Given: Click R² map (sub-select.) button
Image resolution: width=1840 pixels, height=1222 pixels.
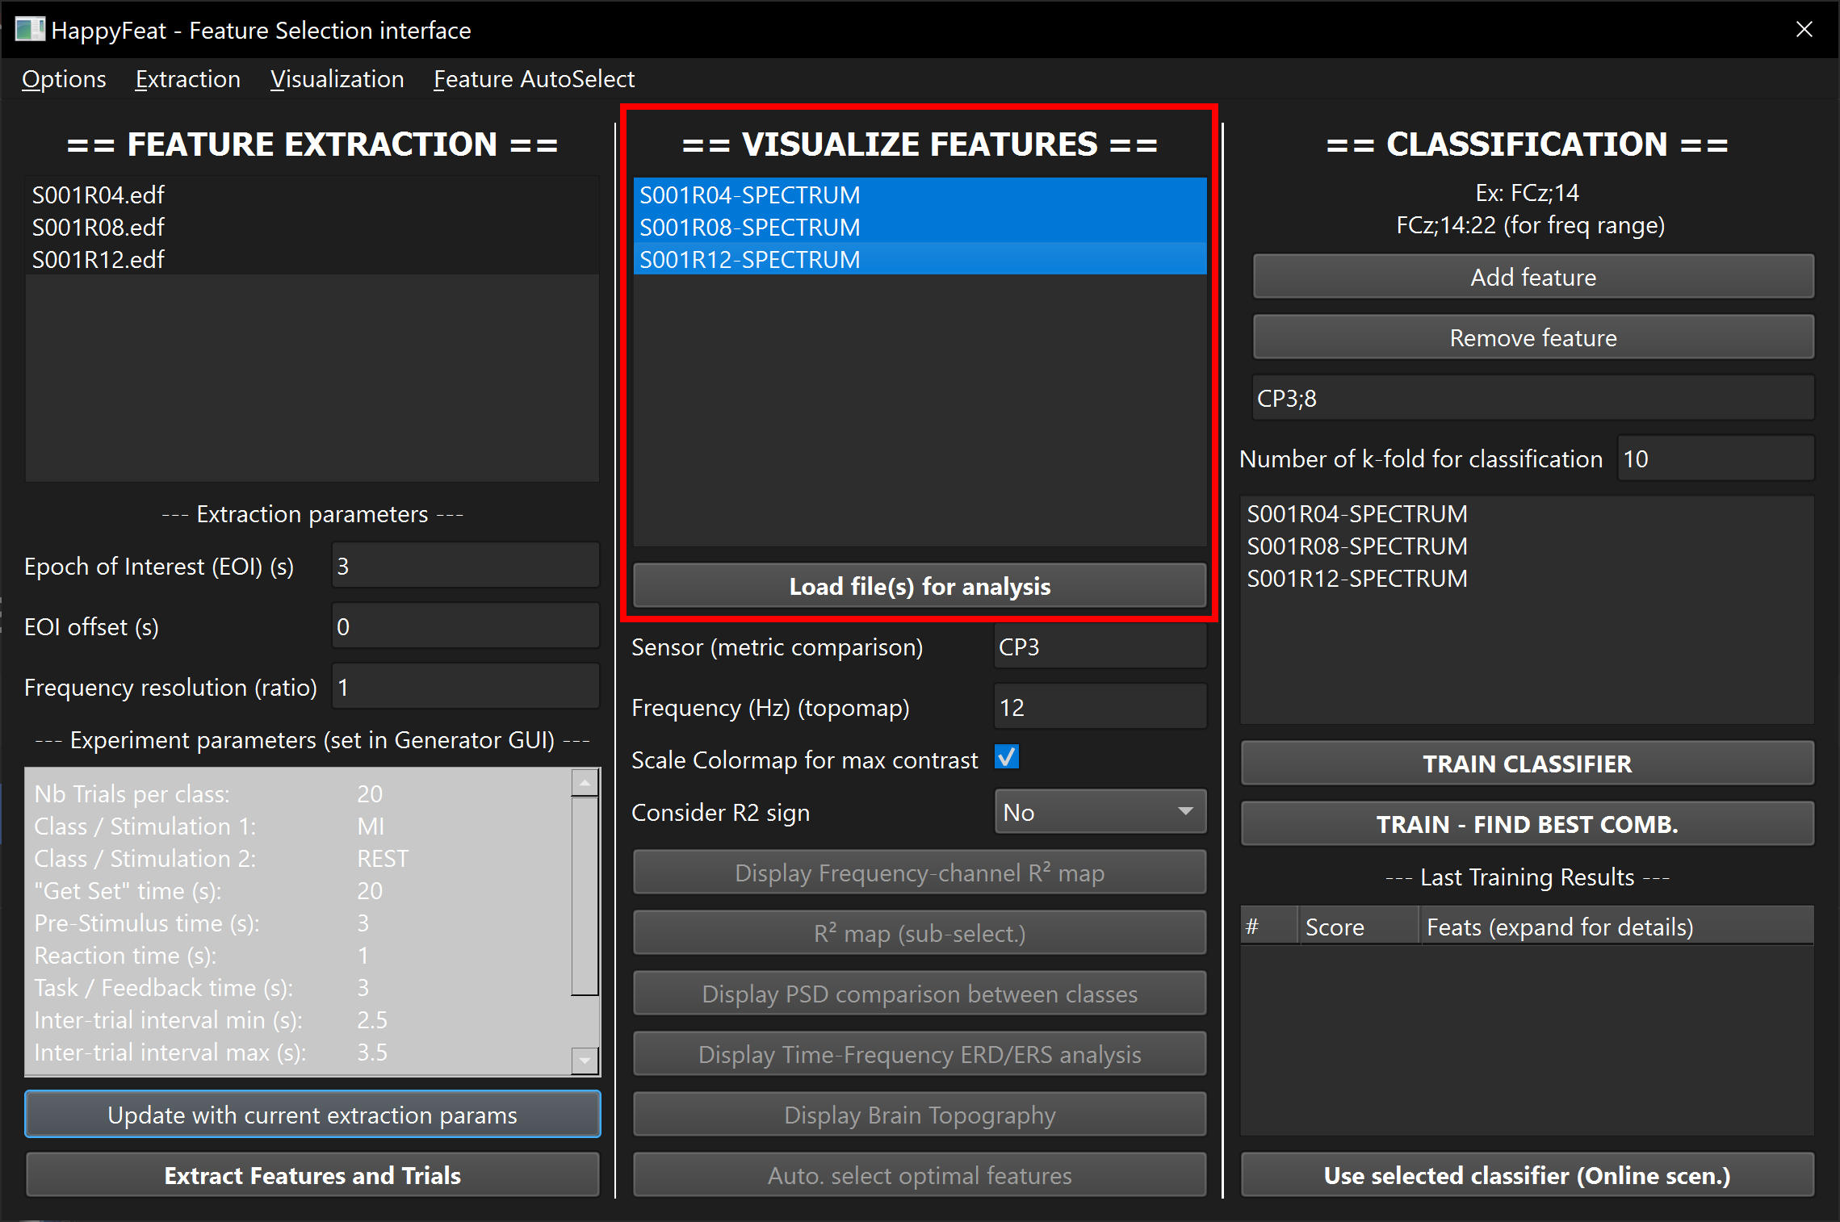Looking at the screenshot, I should coord(920,933).
